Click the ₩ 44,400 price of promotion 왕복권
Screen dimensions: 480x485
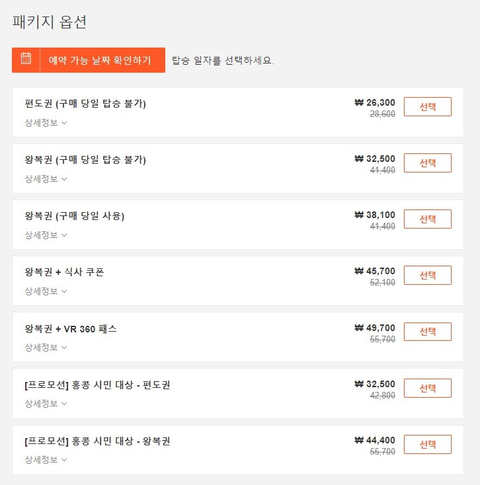coord(375,440)
